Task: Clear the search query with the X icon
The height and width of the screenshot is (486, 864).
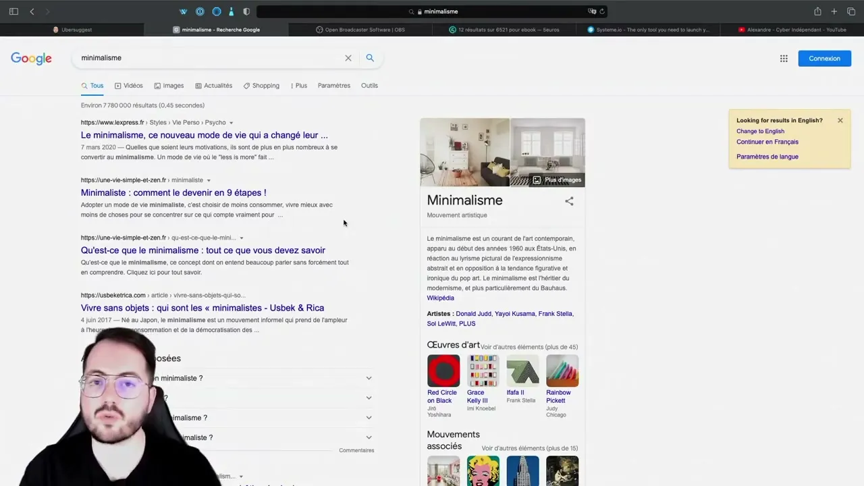Action: pyautogui.click(x=348, y=58)
